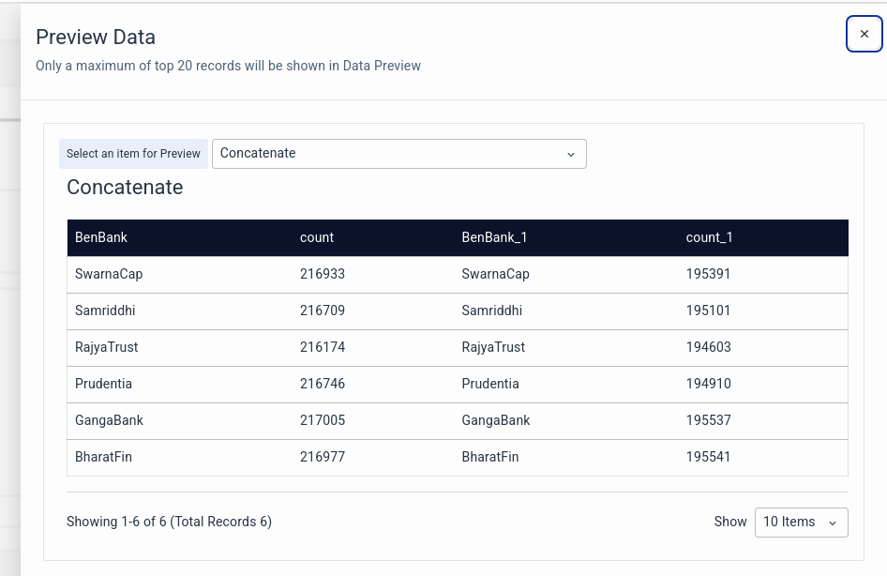Sort by the BenBank column header
Screen dimensions: 887x576
pos(100,237)
